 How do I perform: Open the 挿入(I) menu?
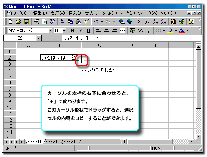75,13
